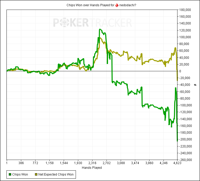
Task: Click the x-axis value 1,158
Action: click(50, 163)
